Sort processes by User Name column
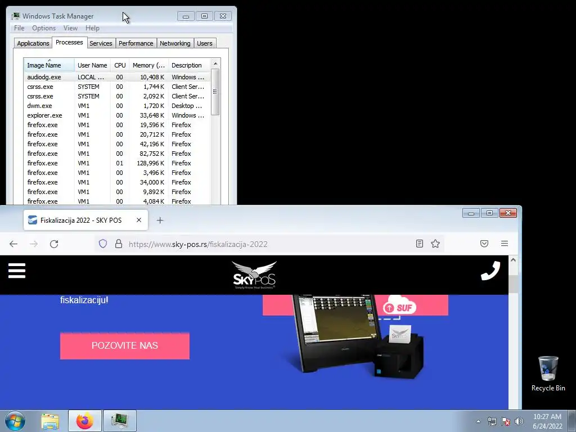Viewport: 576px width, 432px height. point(92,65)
